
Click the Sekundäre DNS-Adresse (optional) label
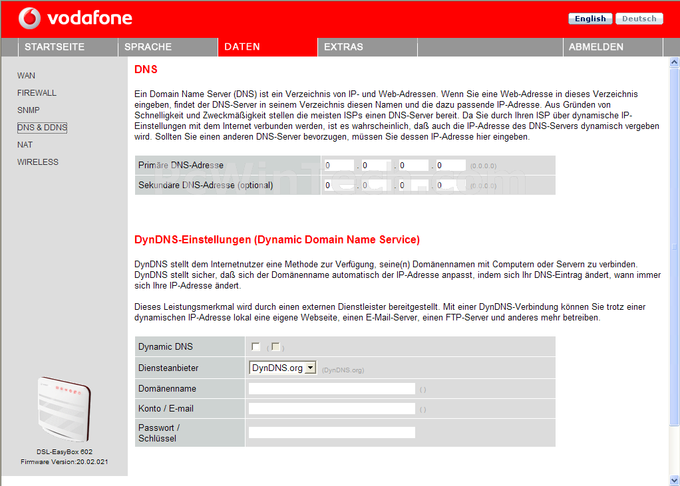(x=206, y=185)
